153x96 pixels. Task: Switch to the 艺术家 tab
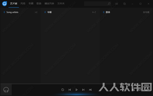[x=14, y=4]
